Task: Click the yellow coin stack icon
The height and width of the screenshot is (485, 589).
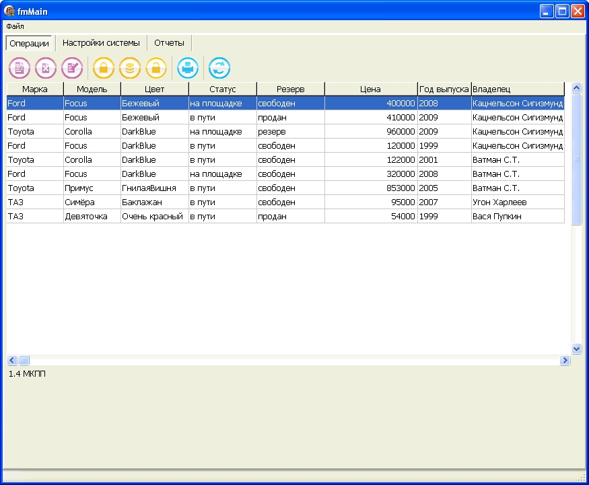Action: coord(130,68)
